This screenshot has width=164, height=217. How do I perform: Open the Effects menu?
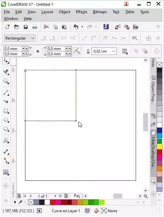(x=81, y=12)
